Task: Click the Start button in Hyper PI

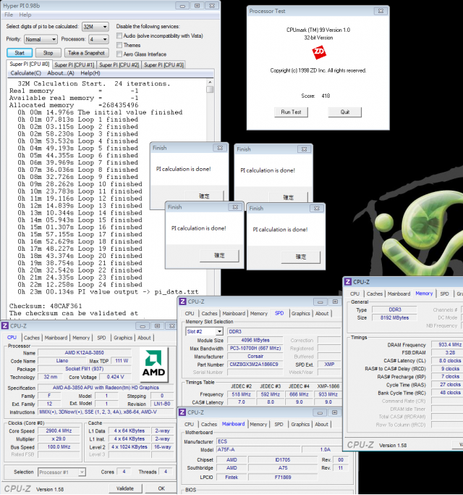Action: (x=20, y=53)
